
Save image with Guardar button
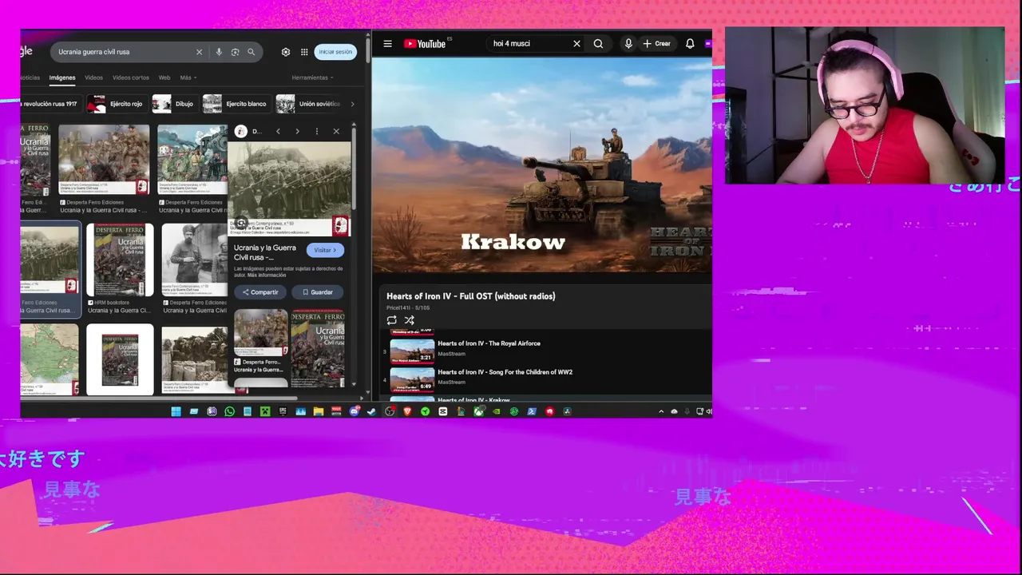318,292
